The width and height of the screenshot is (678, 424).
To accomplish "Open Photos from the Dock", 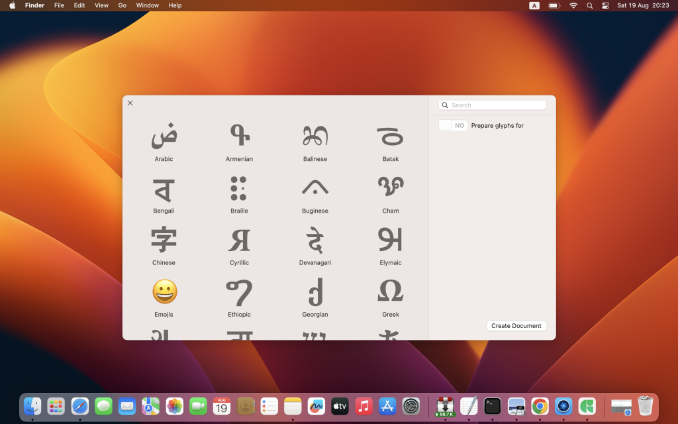I will (175, 406).
